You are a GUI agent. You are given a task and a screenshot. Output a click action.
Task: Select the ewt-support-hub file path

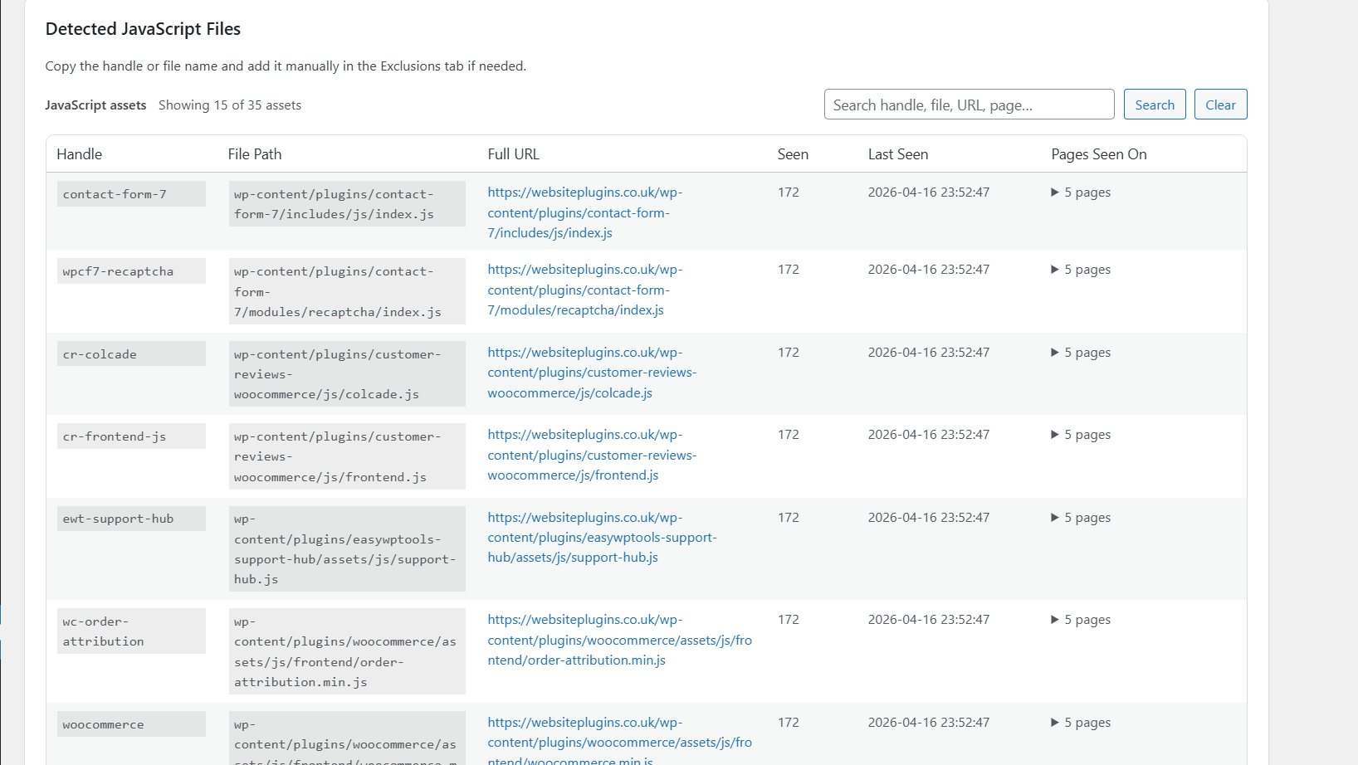click(346, 548)
